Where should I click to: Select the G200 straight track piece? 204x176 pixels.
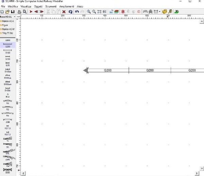[x=7, y=45]
